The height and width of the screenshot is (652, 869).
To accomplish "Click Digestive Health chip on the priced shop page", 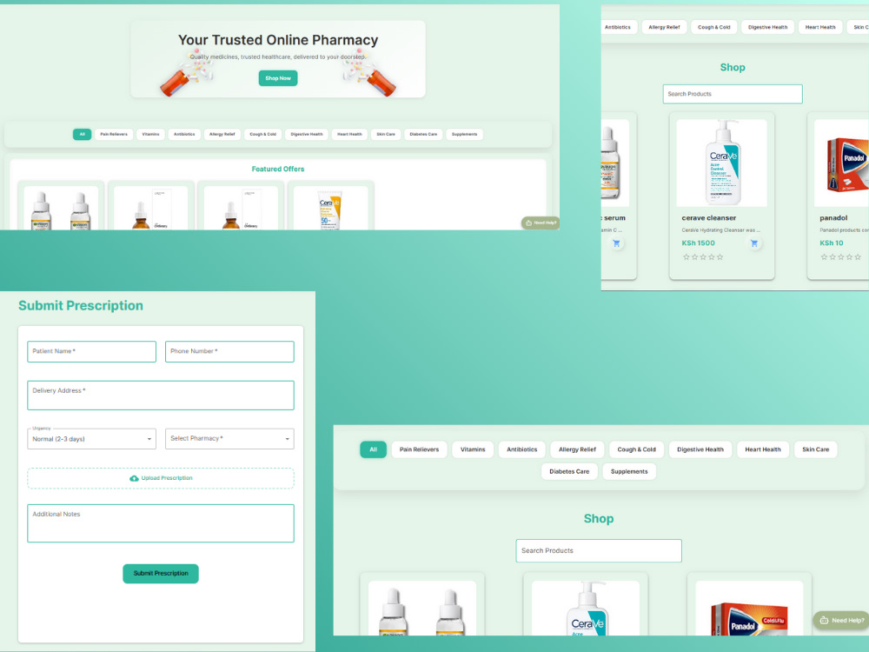I will point(767,27).
